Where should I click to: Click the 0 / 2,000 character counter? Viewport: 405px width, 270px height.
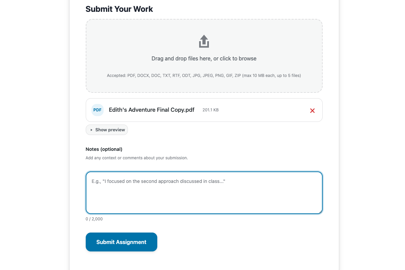tap(94, 219)
